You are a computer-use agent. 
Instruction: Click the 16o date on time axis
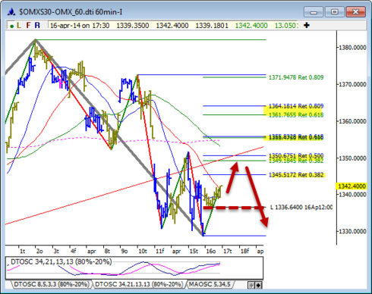pyautogui.click(x=210, y=251)
